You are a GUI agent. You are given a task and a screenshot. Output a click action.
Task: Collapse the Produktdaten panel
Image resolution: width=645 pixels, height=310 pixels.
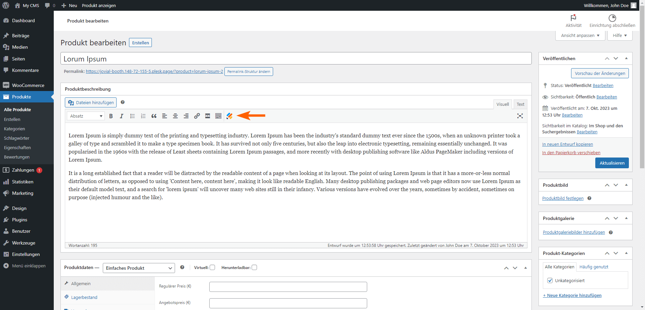point(525,268)
